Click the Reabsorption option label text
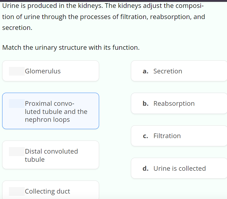Viewport: 227px width, 199px height. pyautogui.click(x=174, y=103)
